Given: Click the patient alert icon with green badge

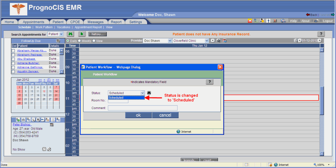Looking at the screenshot, I should click(x=18, y=120).
